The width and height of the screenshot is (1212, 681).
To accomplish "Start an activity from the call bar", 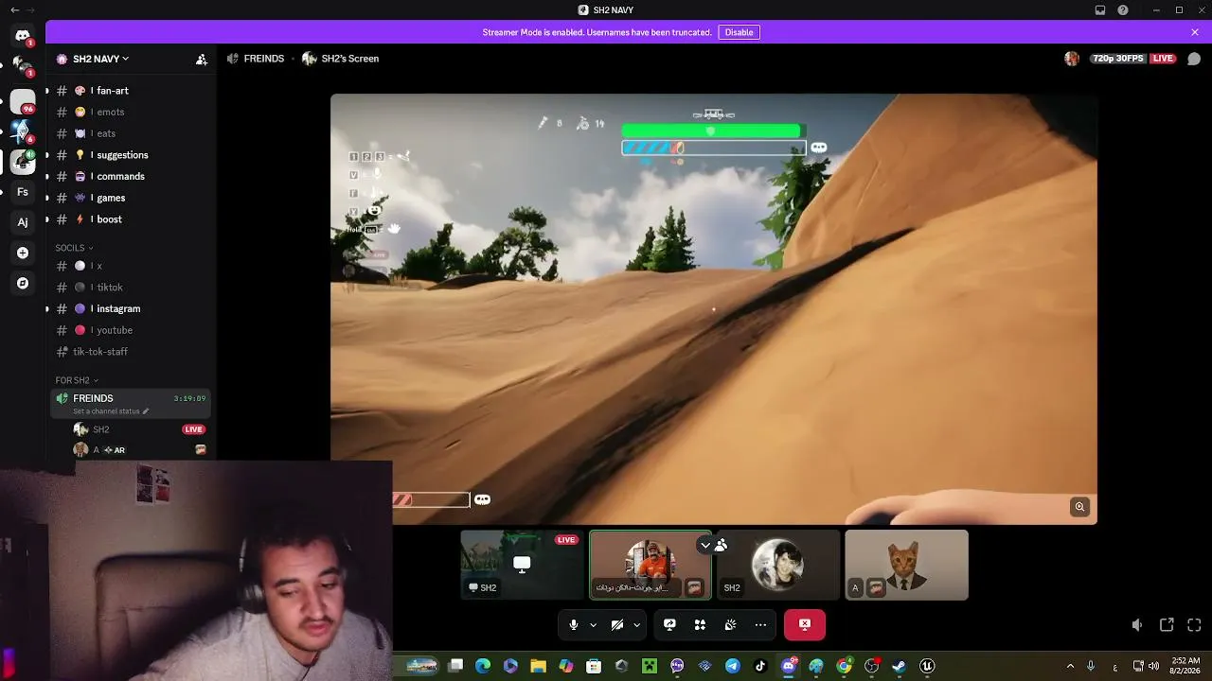I will (x=700, y=624).
